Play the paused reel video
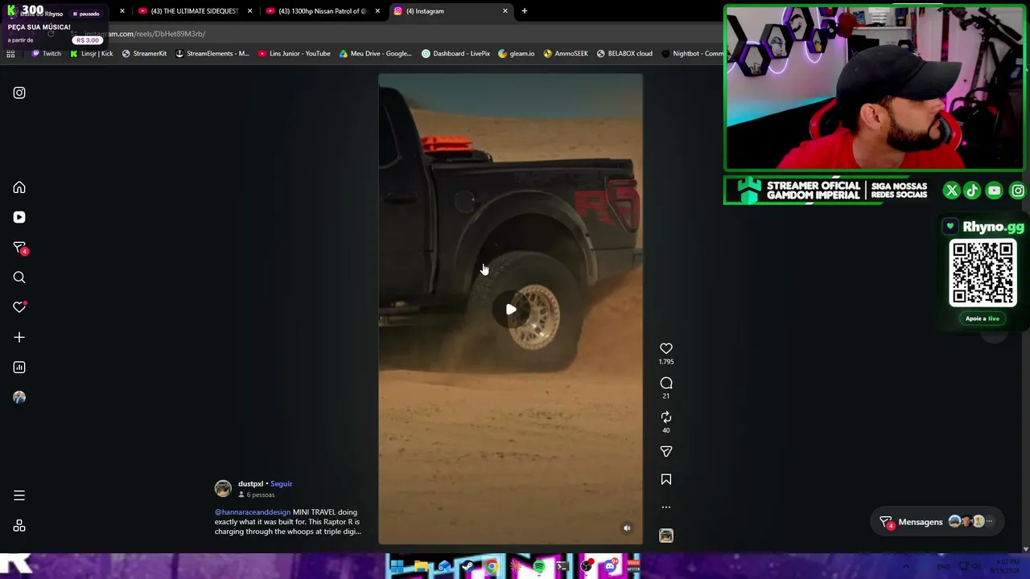Viewport: 1030px width, 579px height. 511,310
